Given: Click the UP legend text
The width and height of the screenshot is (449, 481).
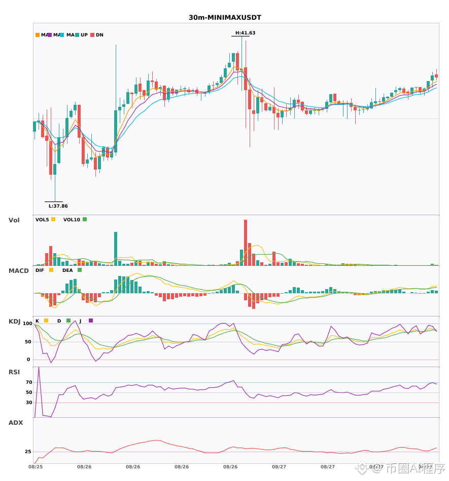Looking at the screenshot, I should (x=84, y=35).
